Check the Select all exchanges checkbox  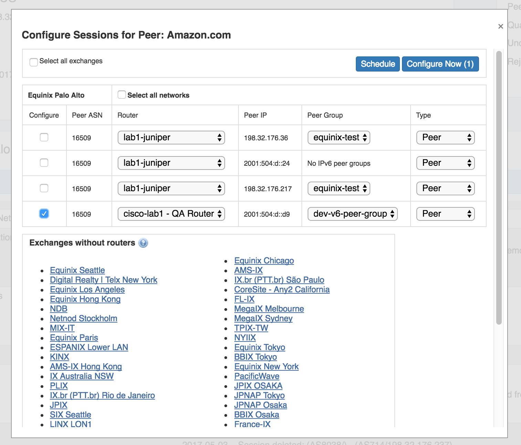pos(34,62)
